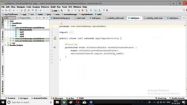
Task: Switch to tab3.java editor tab
Action: pyautogui.click(x=174, y=18)
